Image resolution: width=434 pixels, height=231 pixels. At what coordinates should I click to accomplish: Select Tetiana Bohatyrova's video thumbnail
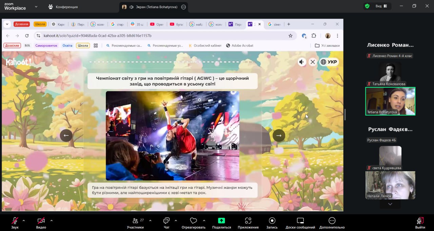[x=390, y=101]
